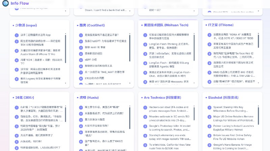Open the 36氪 (36Kr) card header
This screenshot has width=270, height=151.
tap(24, 98)
